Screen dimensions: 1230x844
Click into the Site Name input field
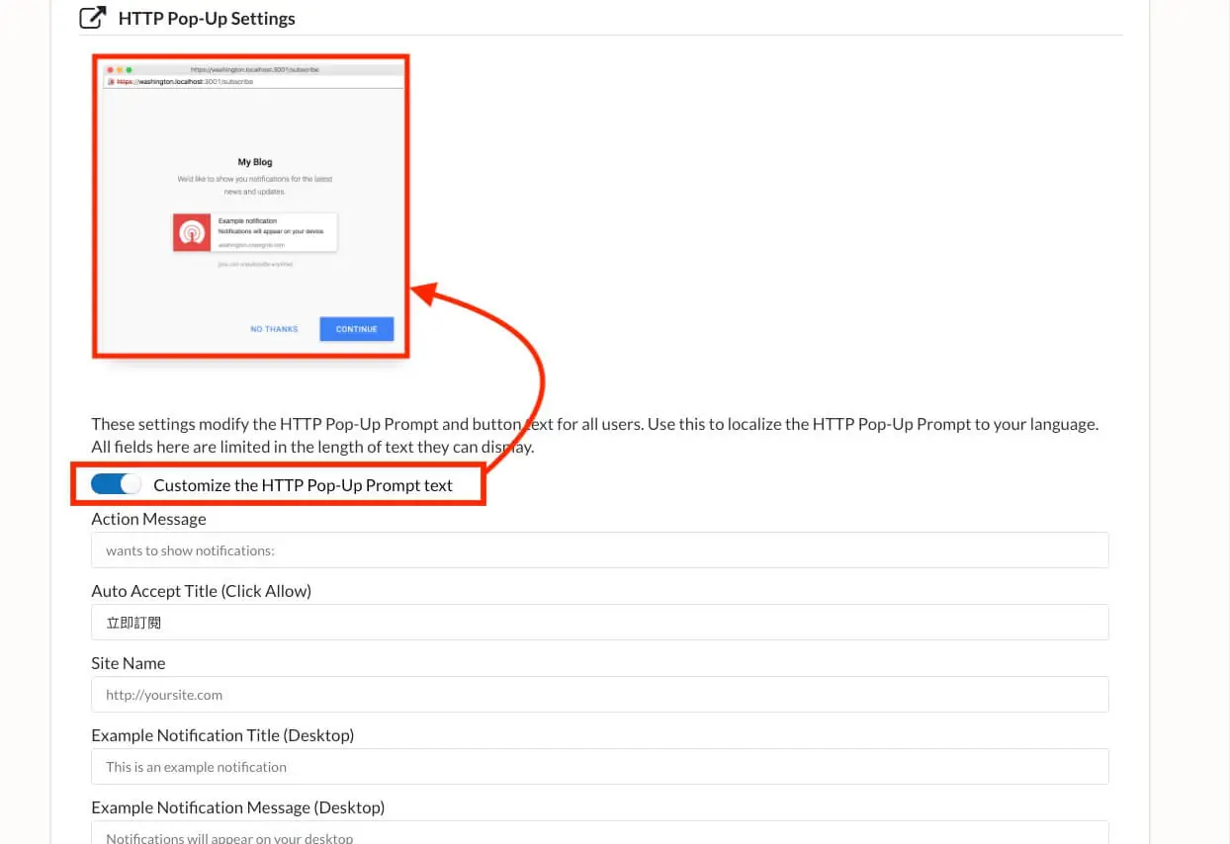point(599,695)
